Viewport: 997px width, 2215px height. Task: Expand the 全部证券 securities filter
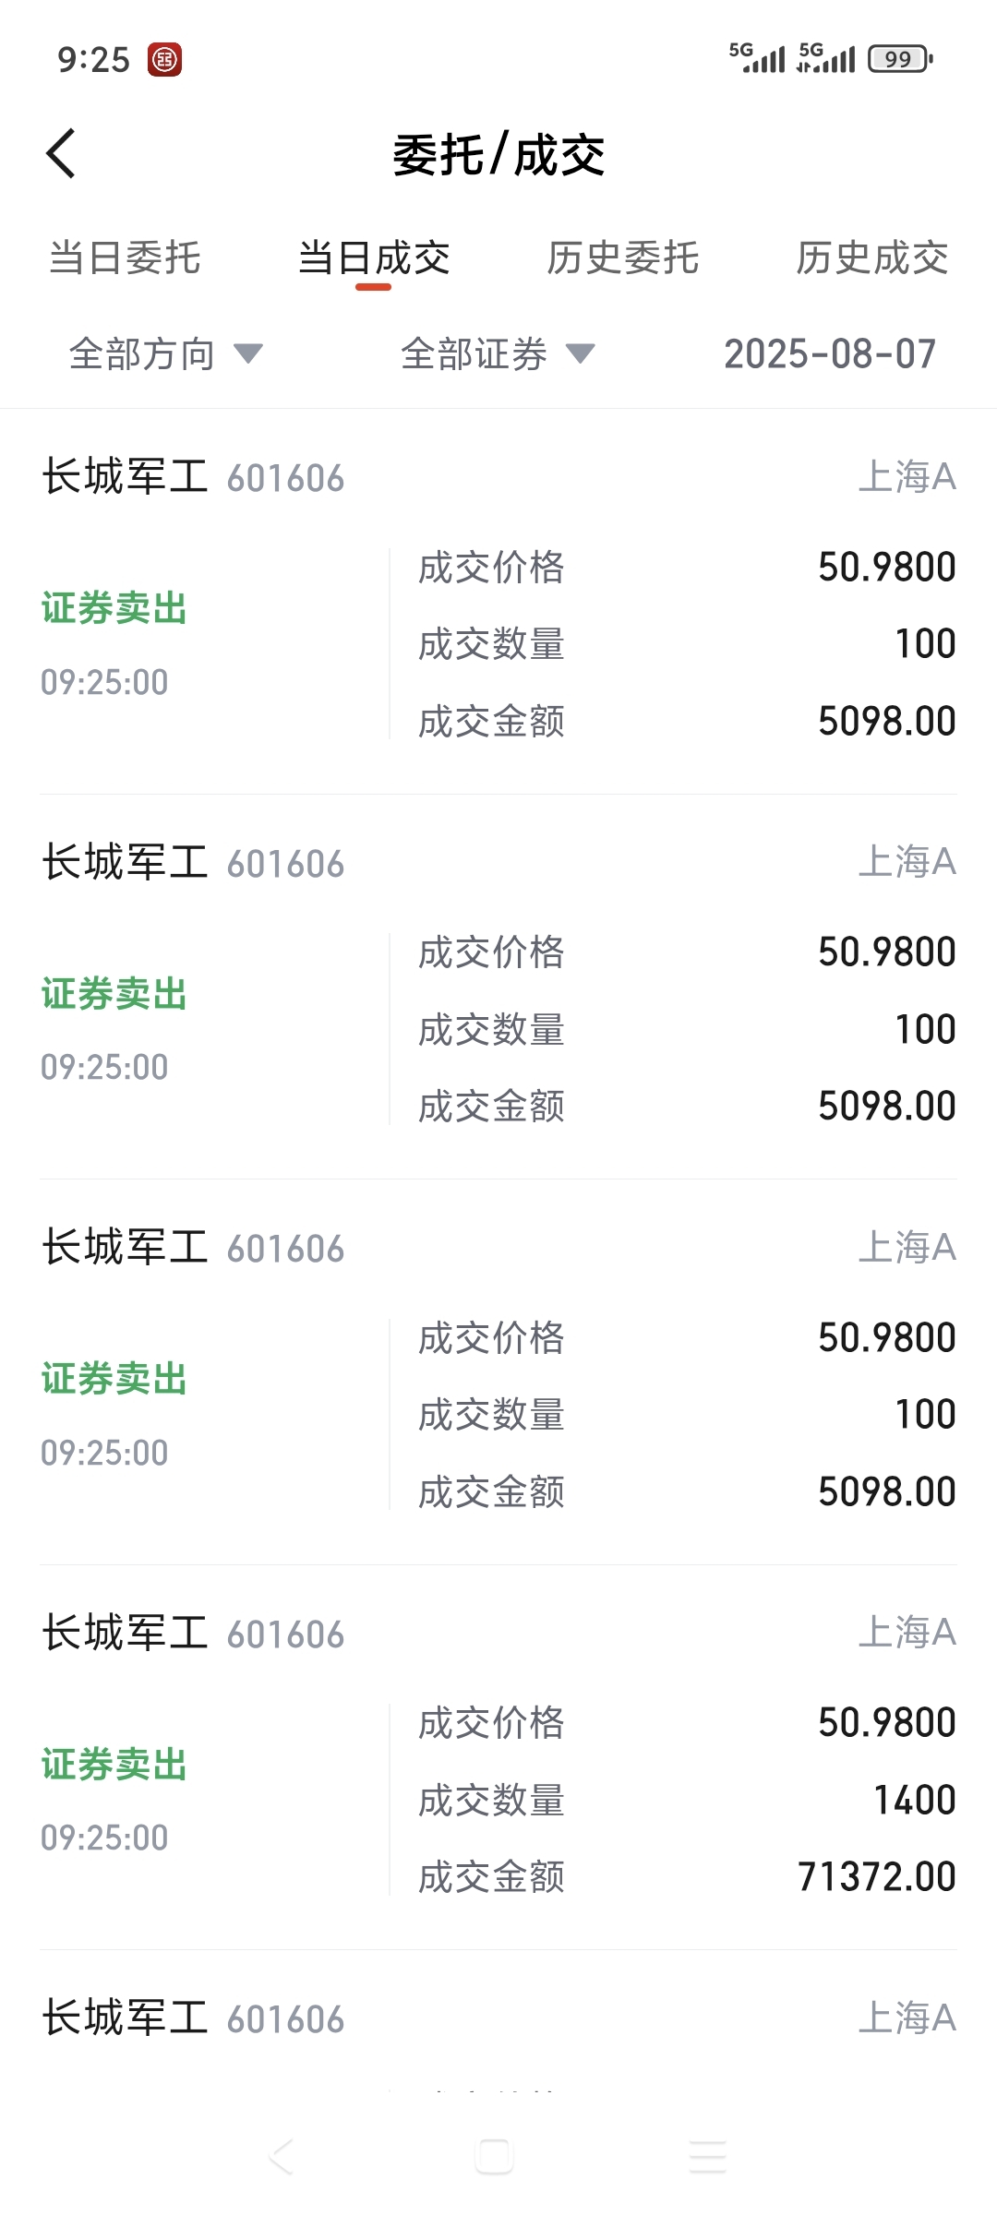coord(498,353)
